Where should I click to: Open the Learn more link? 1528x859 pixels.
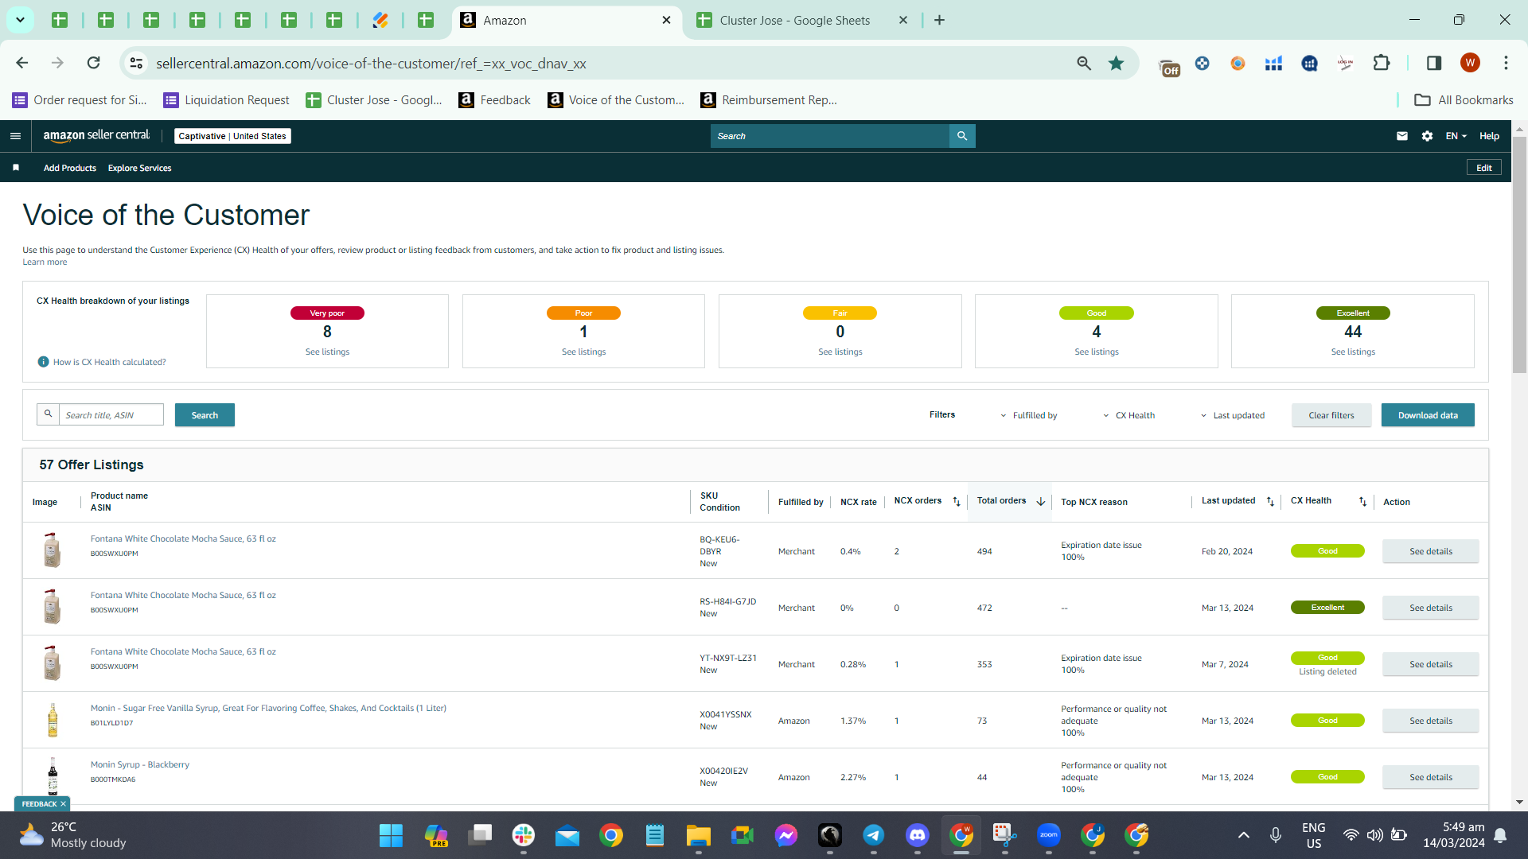[45, 262]
